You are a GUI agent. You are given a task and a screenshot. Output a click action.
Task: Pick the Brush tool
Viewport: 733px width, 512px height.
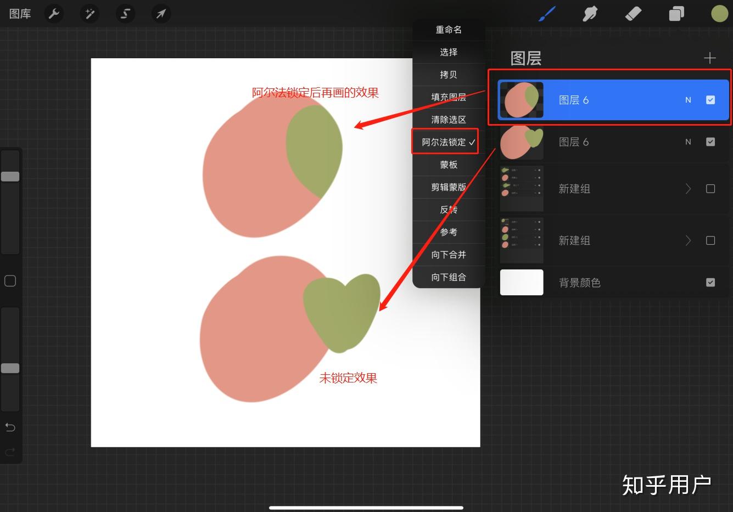[546, 13]
